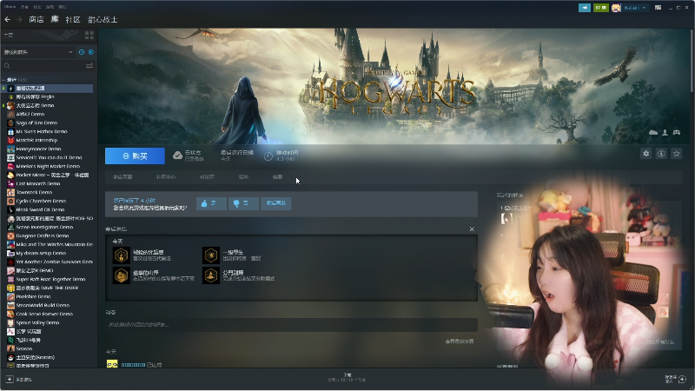The width and height of the screenshot is (695, 391).
Task: Open advanced filter sliders icon
Action: coord(89,66)
